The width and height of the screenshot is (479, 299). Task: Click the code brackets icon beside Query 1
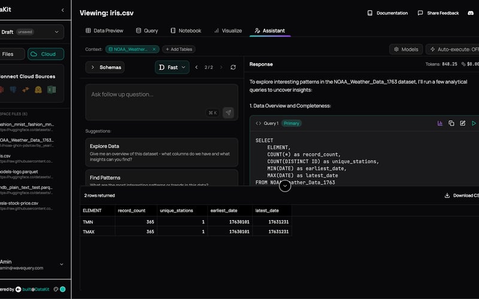pos(259,123)
